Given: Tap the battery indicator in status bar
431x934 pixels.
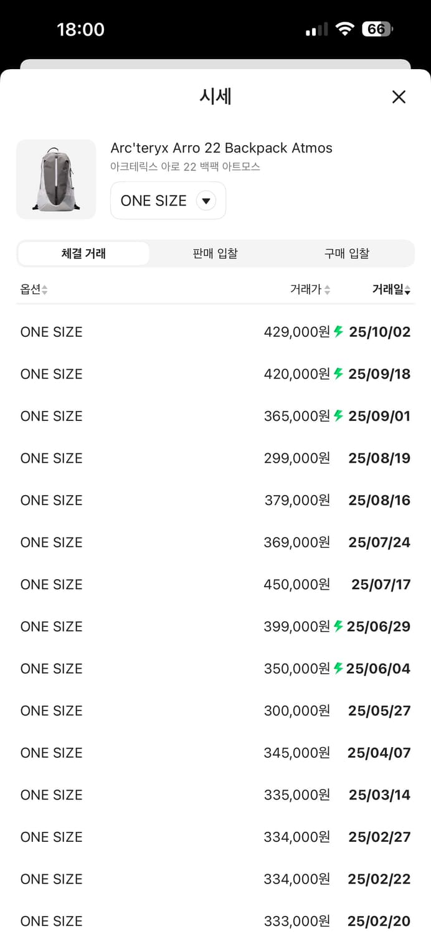Looking at the screenshot, I should pos(377,29).
